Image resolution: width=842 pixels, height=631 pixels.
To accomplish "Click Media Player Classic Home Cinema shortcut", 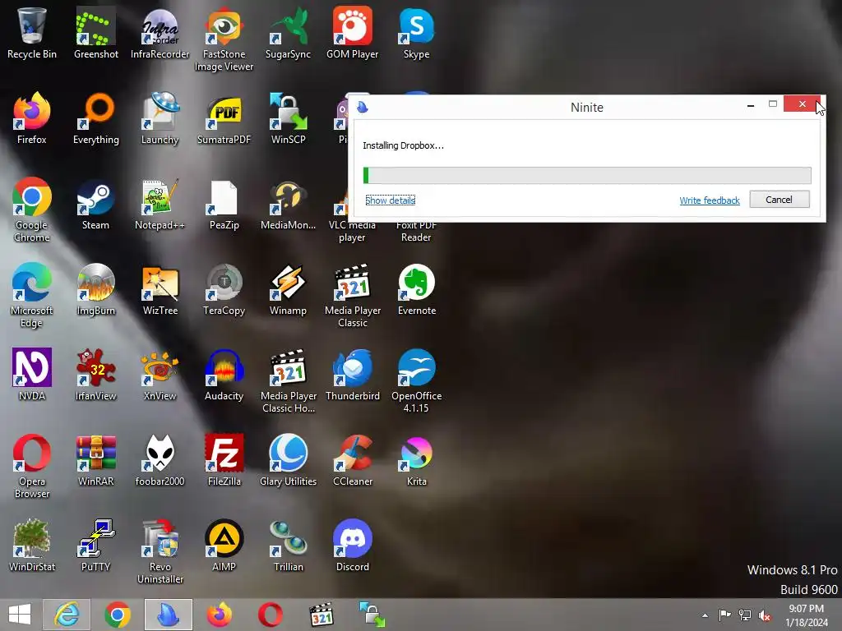I will click(289, 381).
